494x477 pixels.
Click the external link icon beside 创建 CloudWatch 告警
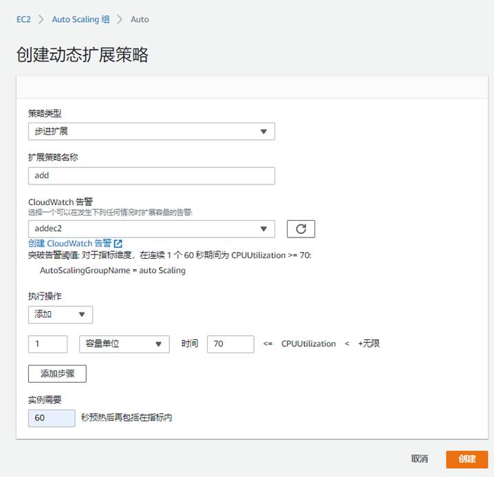[x=118, y=244]
